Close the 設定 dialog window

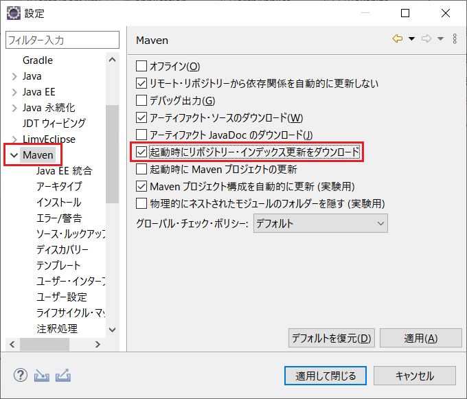pos(446,13)
